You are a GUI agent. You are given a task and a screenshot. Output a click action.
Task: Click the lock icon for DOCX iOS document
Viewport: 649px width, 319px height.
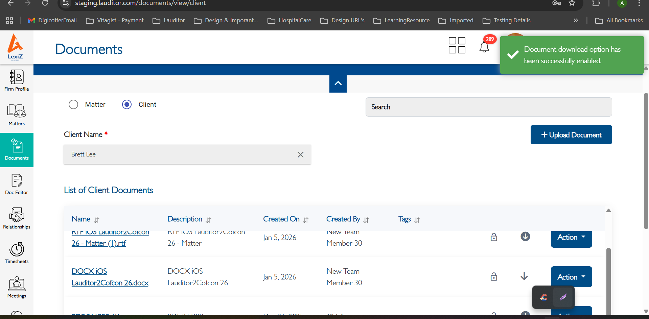494,277
